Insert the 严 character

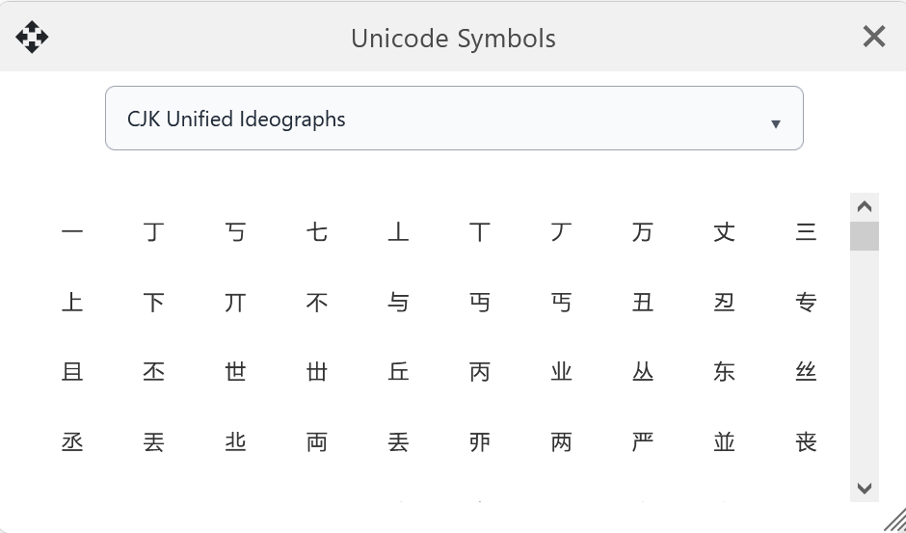tap(643, 442)
